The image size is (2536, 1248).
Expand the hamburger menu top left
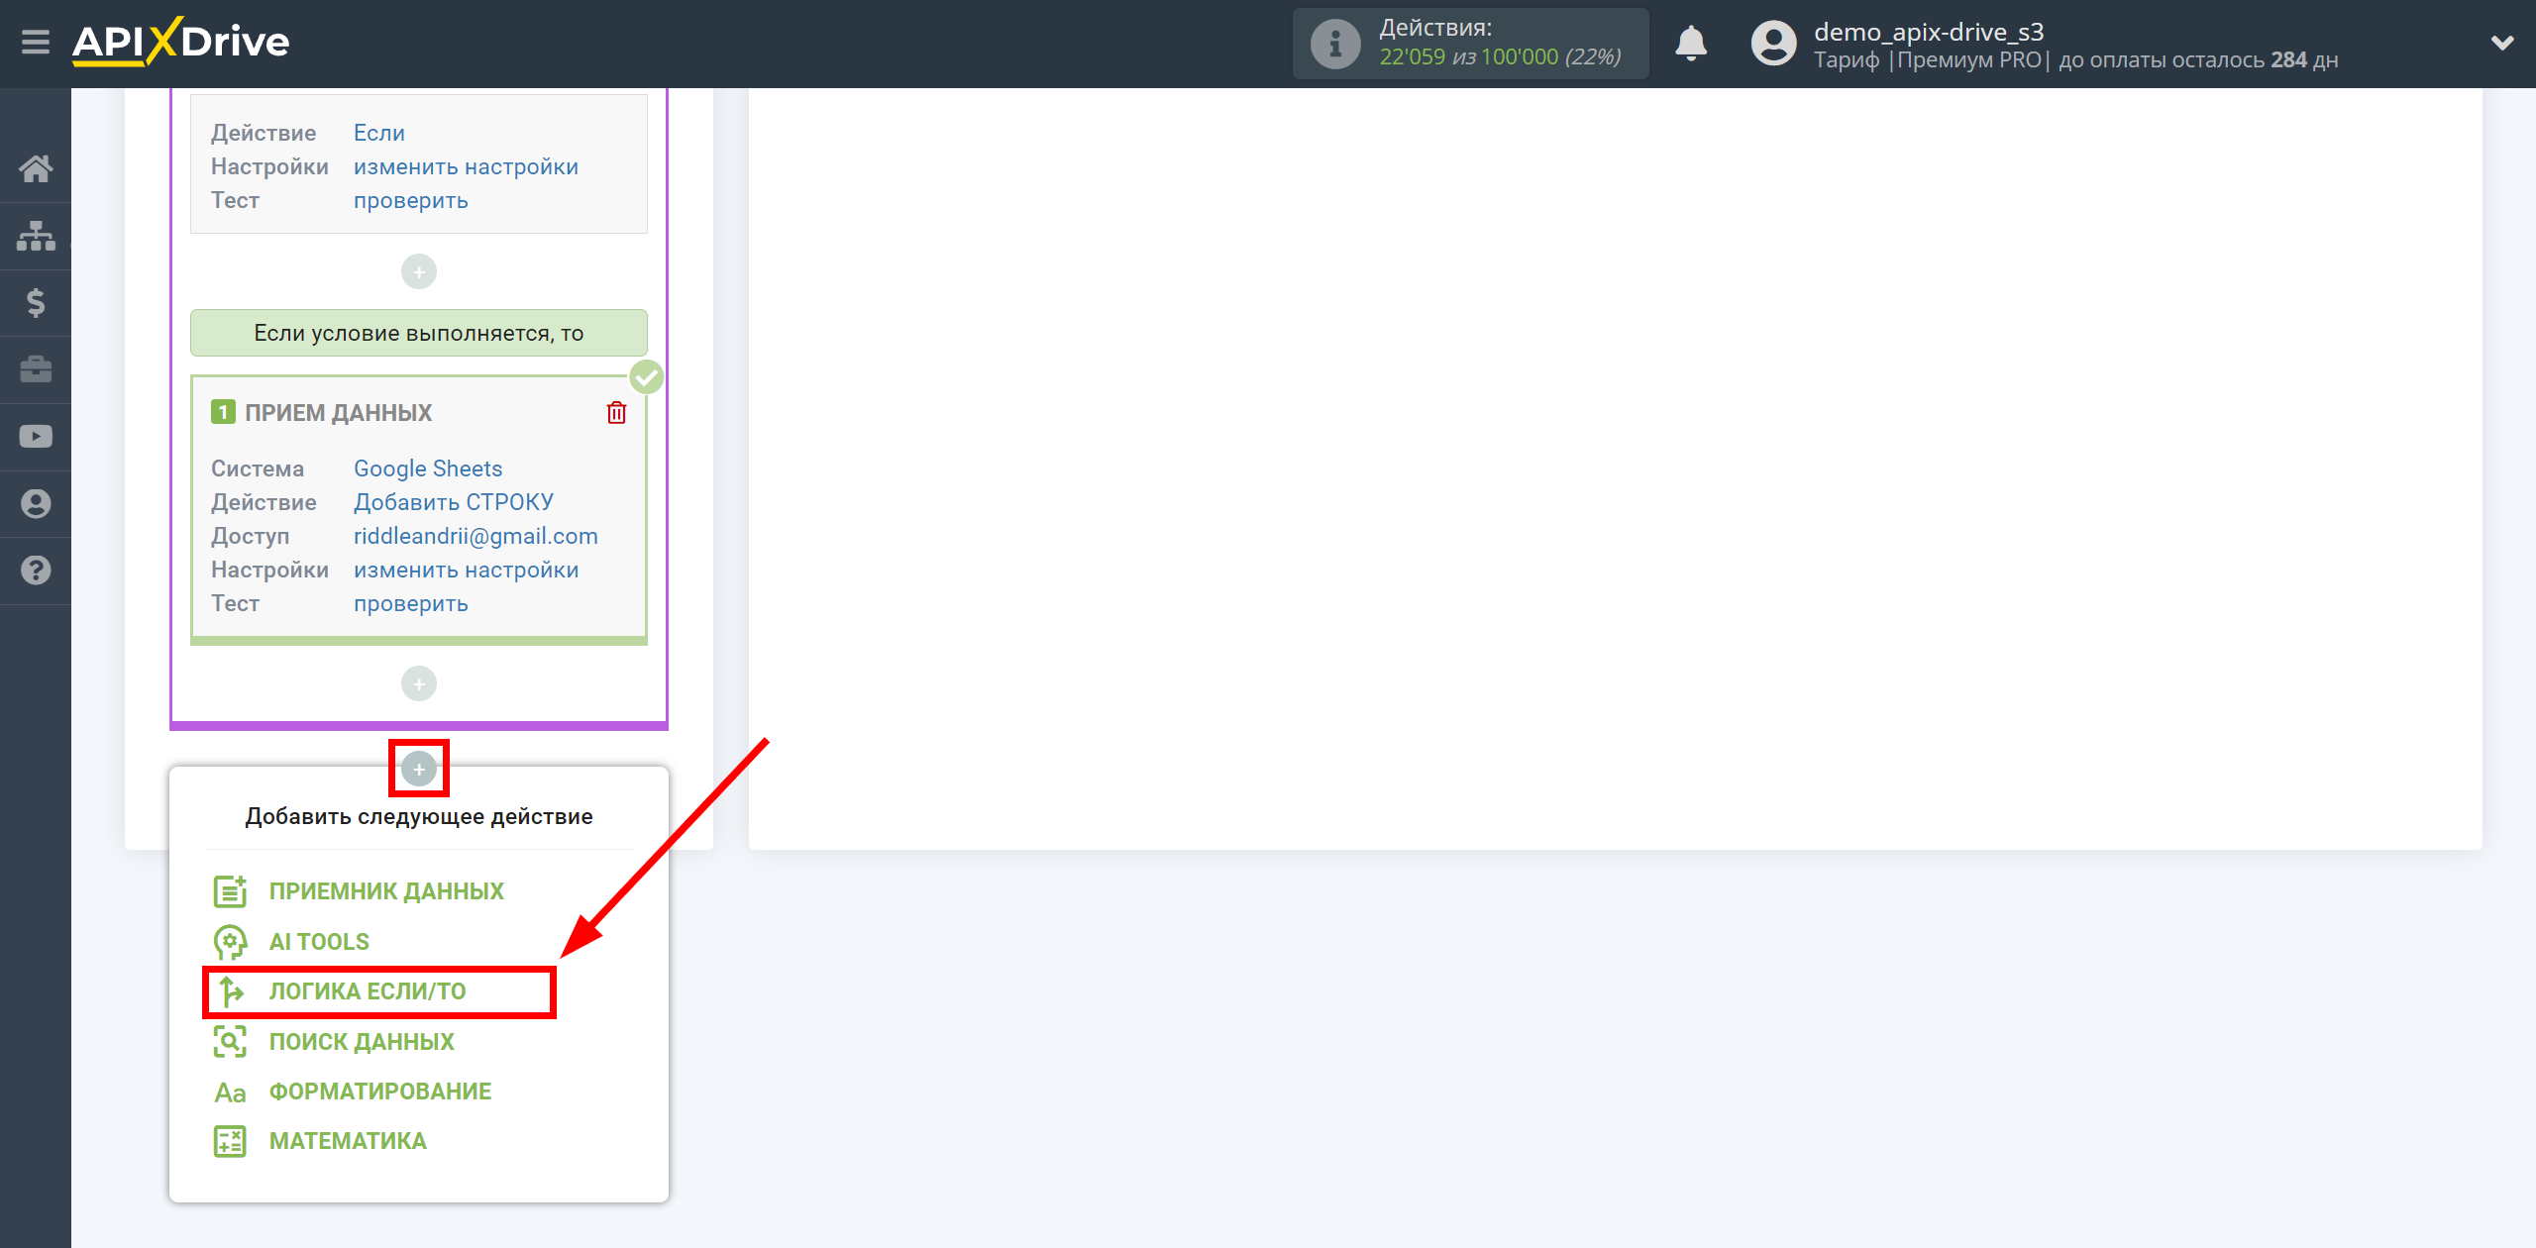(34, 42)
